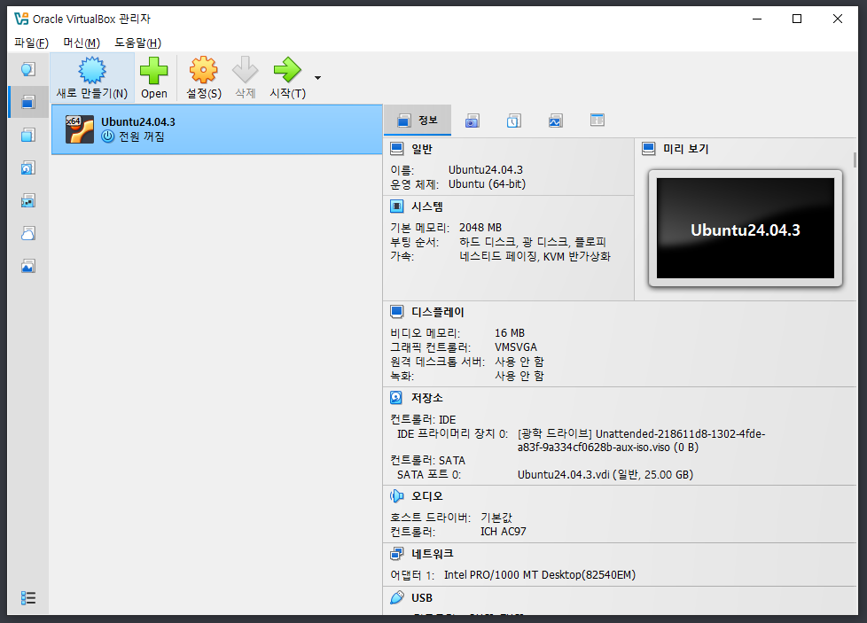Open the Extensions sidebar icon

pos(28,135)
